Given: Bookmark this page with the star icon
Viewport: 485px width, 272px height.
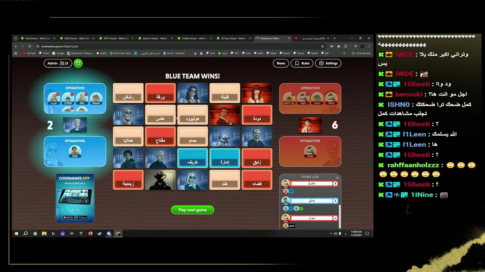Looking at the screenshot, I should (322, 46).
